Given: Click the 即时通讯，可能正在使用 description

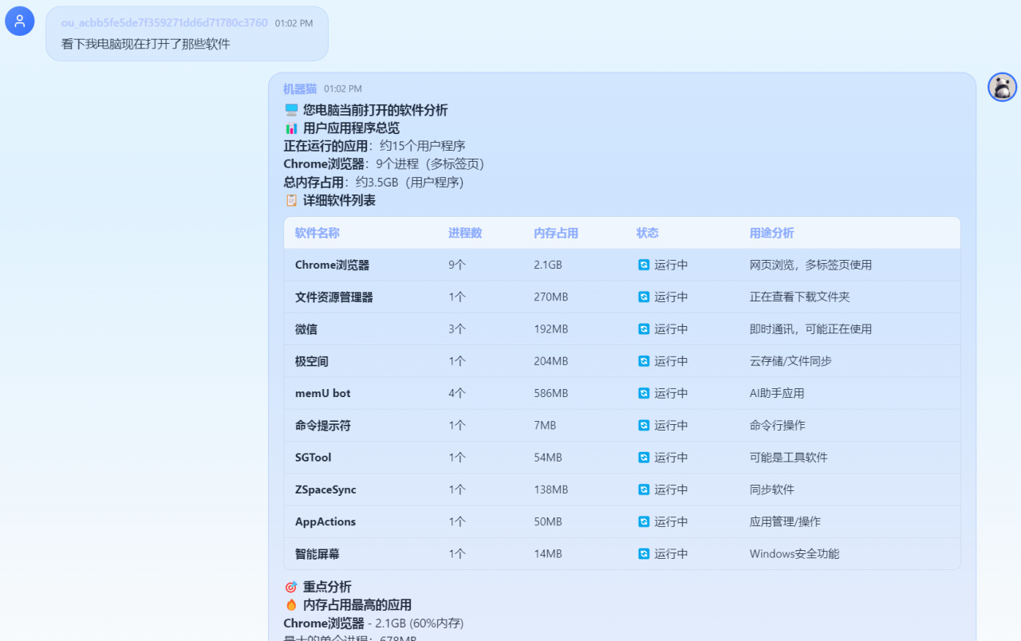Looking at the screenshot, I should click(x=810, y=328).
